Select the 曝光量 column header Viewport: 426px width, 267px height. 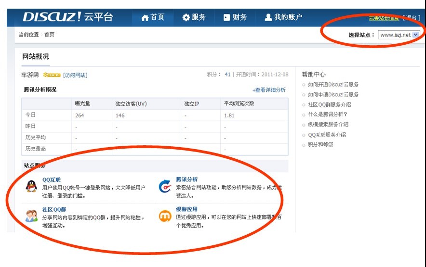point(82,103)
